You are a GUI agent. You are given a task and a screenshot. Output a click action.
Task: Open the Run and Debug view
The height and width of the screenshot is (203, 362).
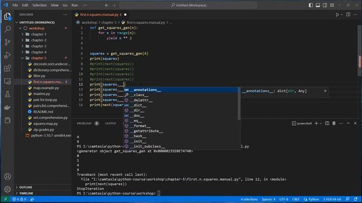[7, 55]
